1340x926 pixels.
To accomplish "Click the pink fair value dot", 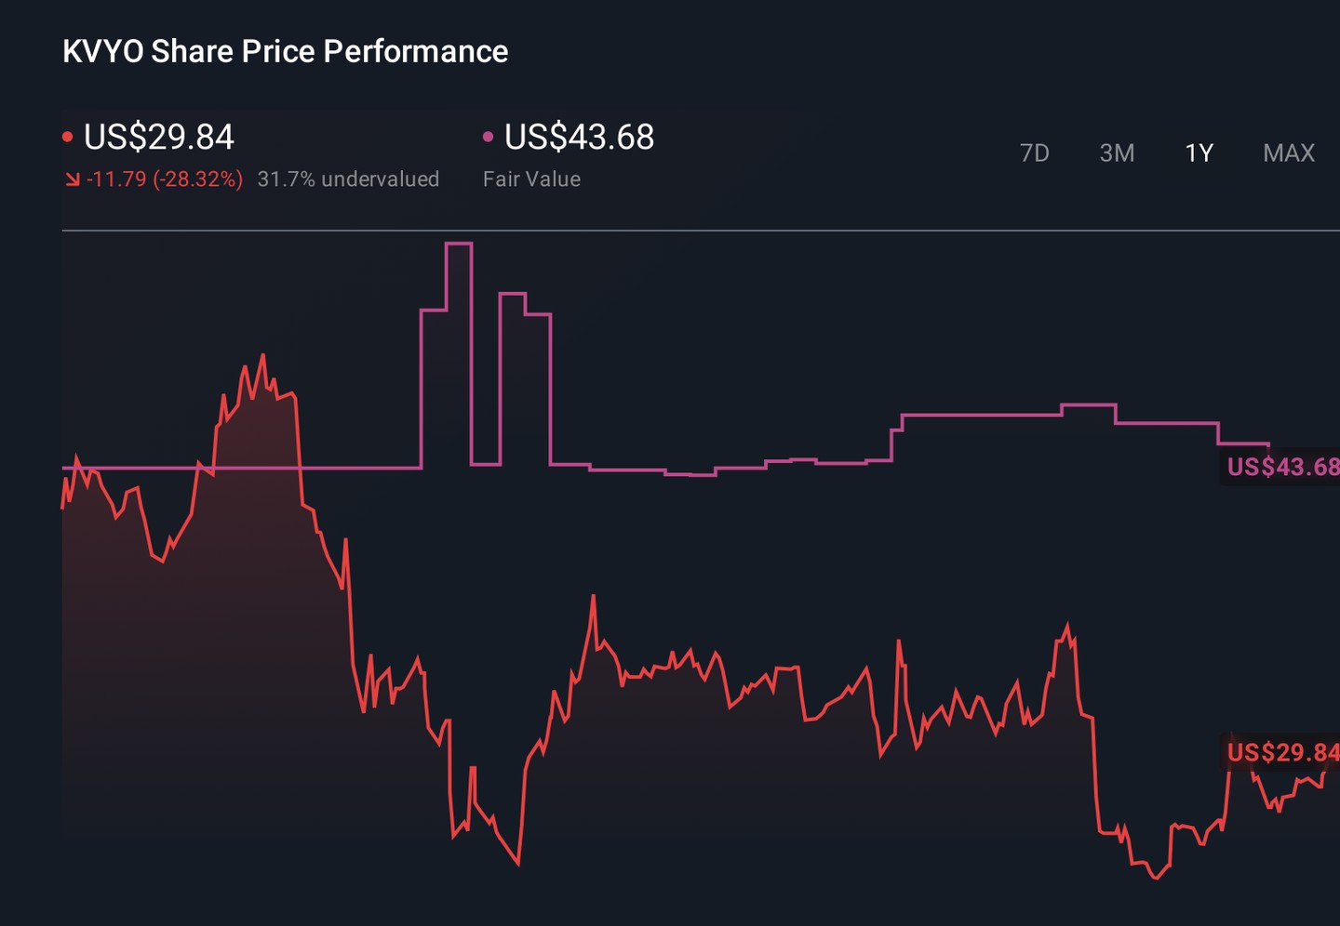I will pos(488,138).
